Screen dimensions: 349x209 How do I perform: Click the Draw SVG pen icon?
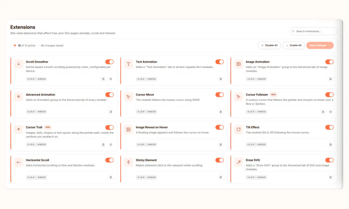tap(239, 162)
